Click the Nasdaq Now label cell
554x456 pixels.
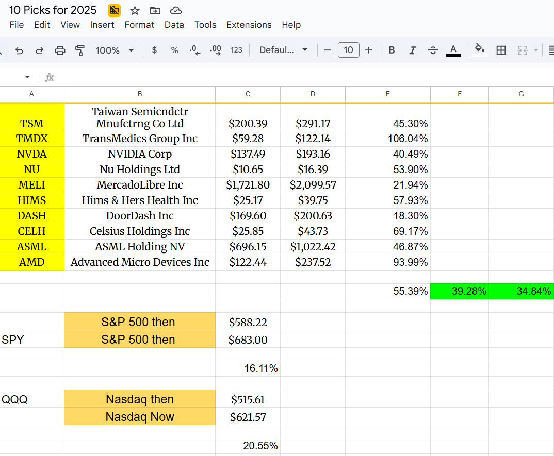(x=140, y=416)
